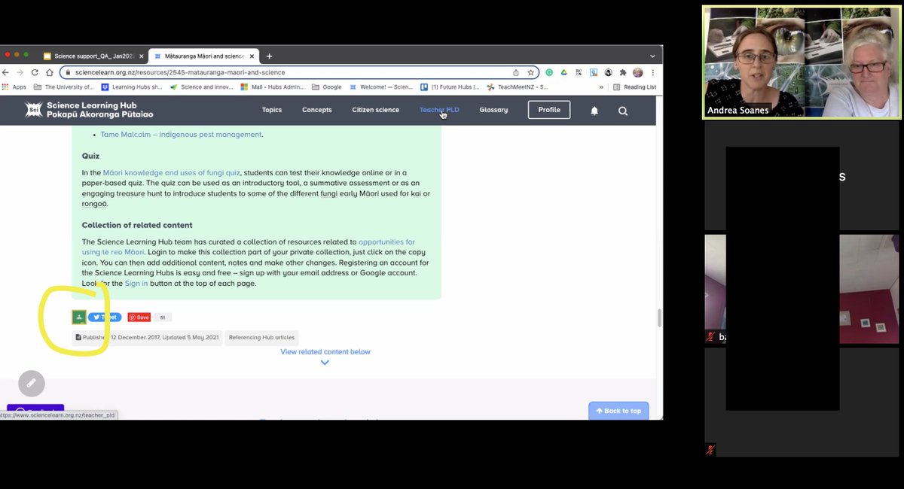Click the Science Learning Hub logo
Image resolution: width=904 pixels, height=489 pixels.
click(89, 110)
